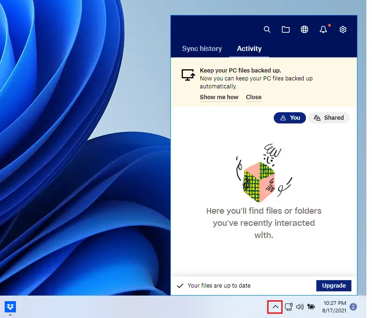The image size is (372, 318).
Task: Switch to the Sync history tab
Action: tap(202, 49)
